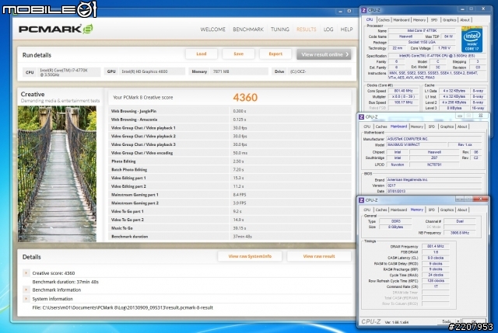Click the CPU-Z icon in the top window title
498x333 pixels.
[x=364, y=10]
